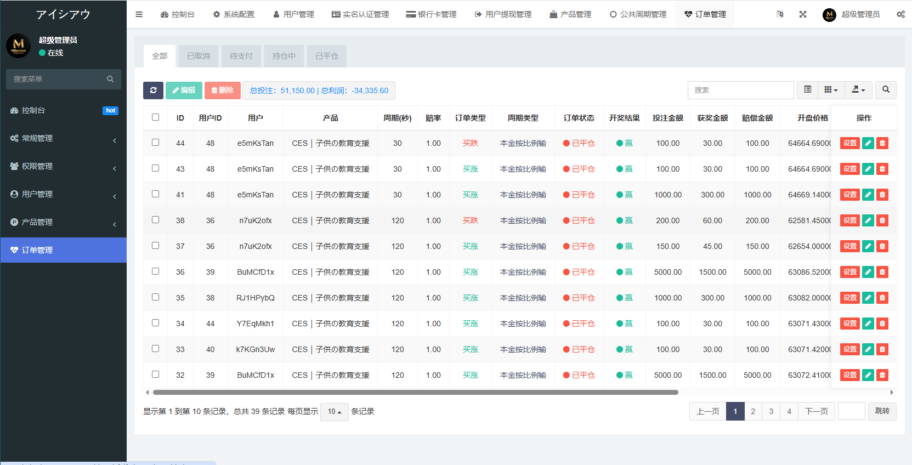Click the green 编辑 button

tap(184, 90)
